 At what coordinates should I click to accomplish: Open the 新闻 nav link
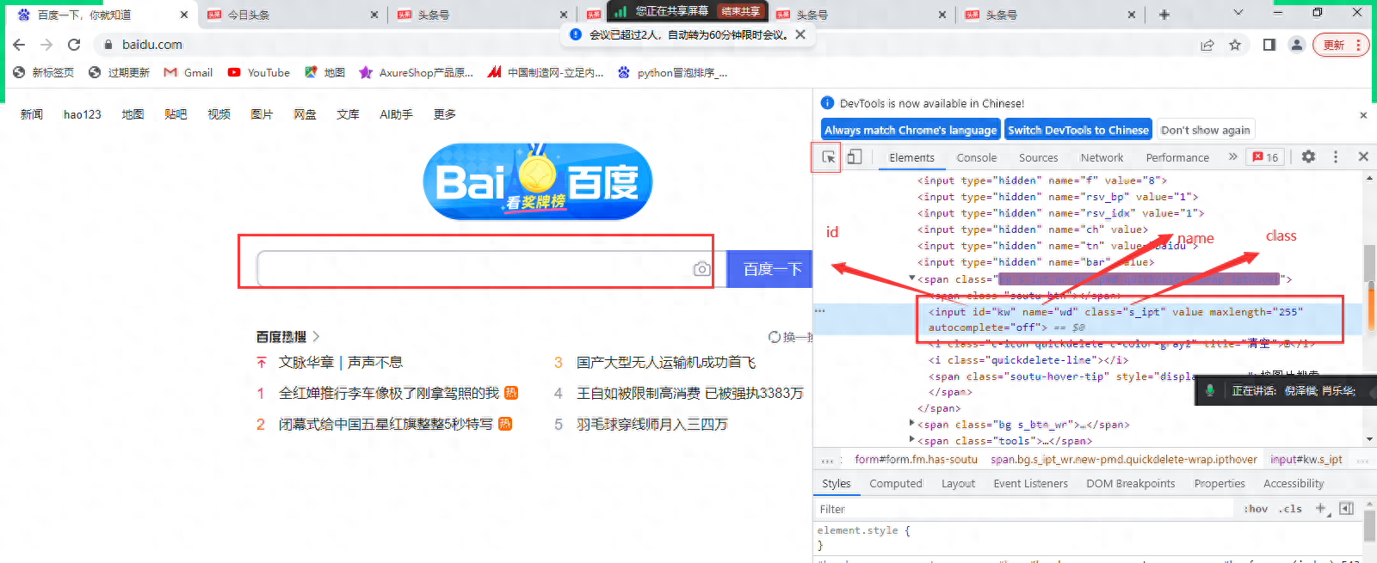pyautogui.click(x=32, y=114)
